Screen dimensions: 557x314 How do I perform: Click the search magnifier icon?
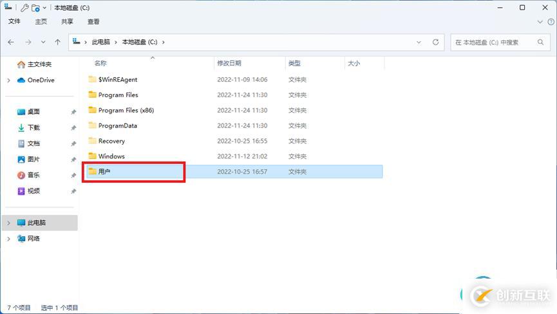[x=540, y=42]
